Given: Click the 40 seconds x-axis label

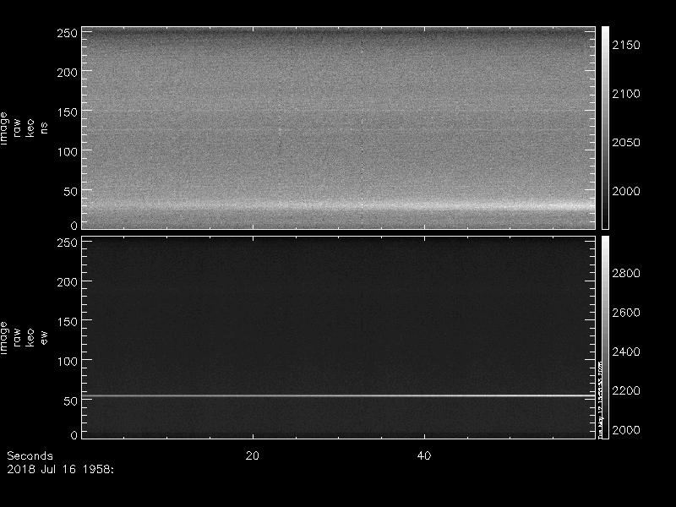Looking at the screenshot, I should (424, 456).
